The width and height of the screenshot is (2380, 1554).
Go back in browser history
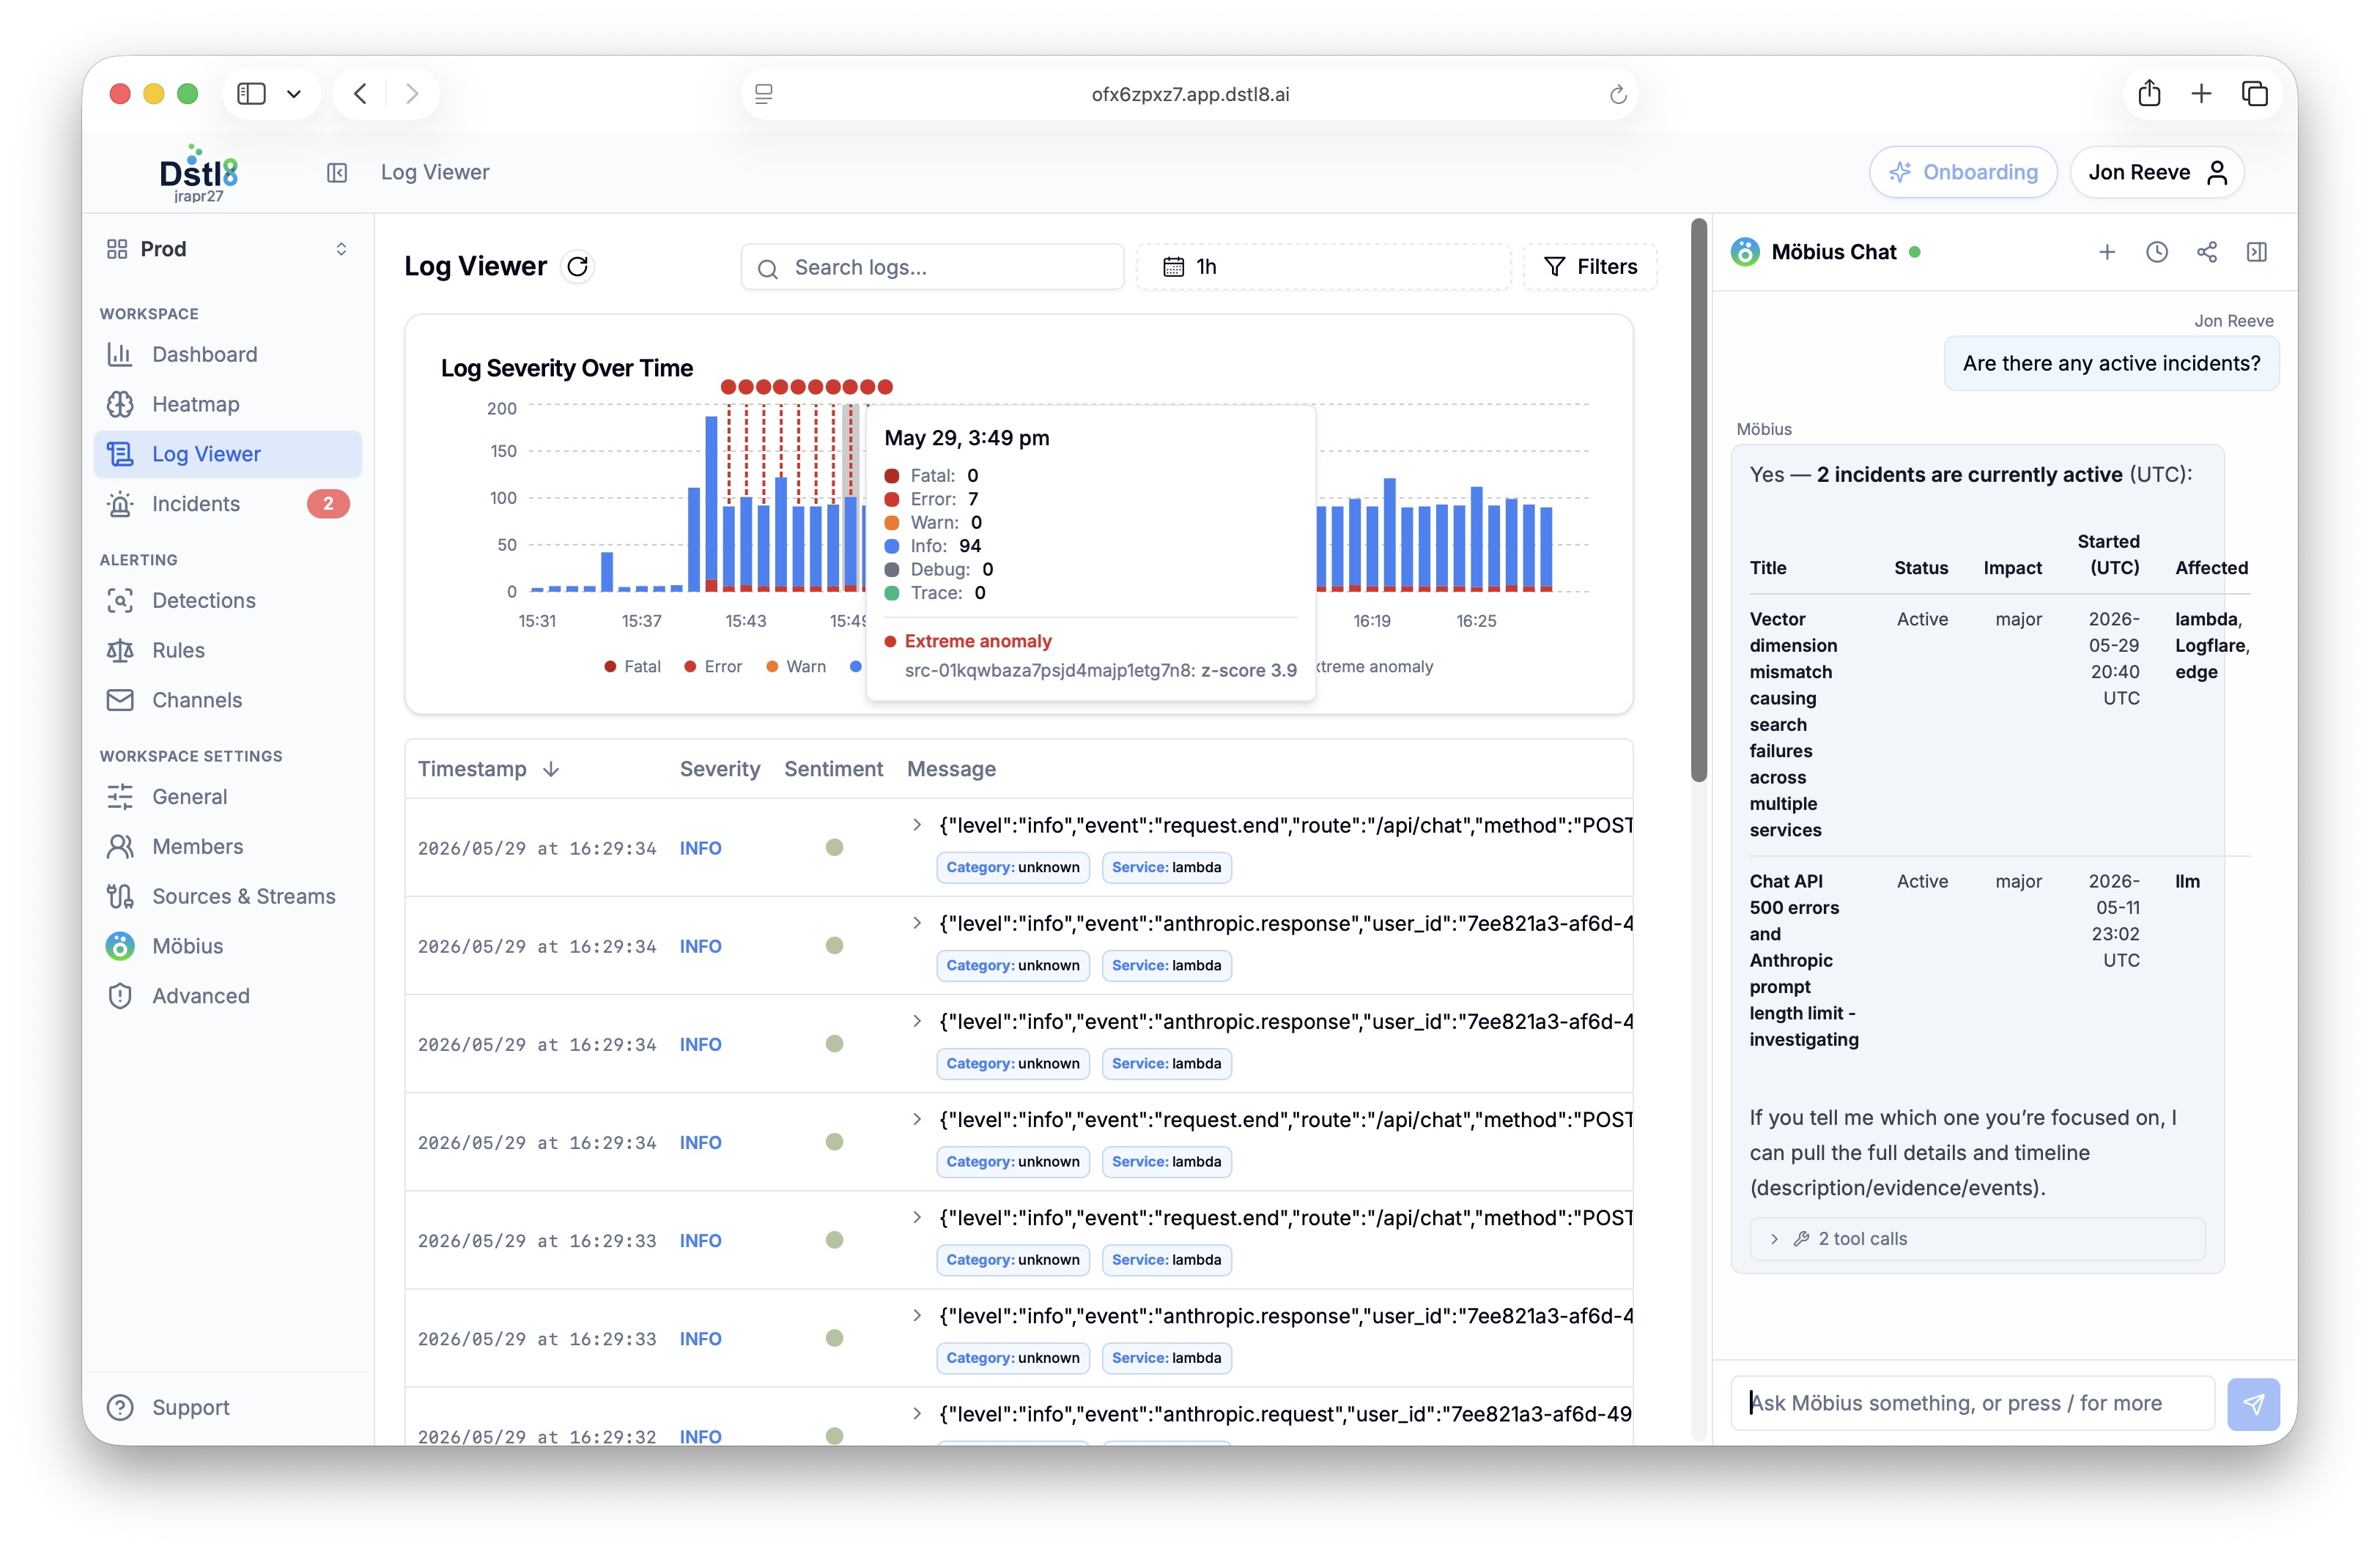[x=361, y=94]
